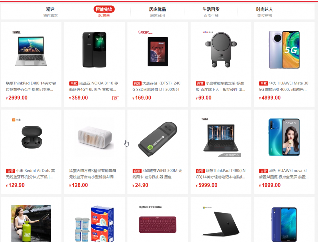Click the HUAWEI nova 5i phone image

pyautogui.click(x=284, y=137)
